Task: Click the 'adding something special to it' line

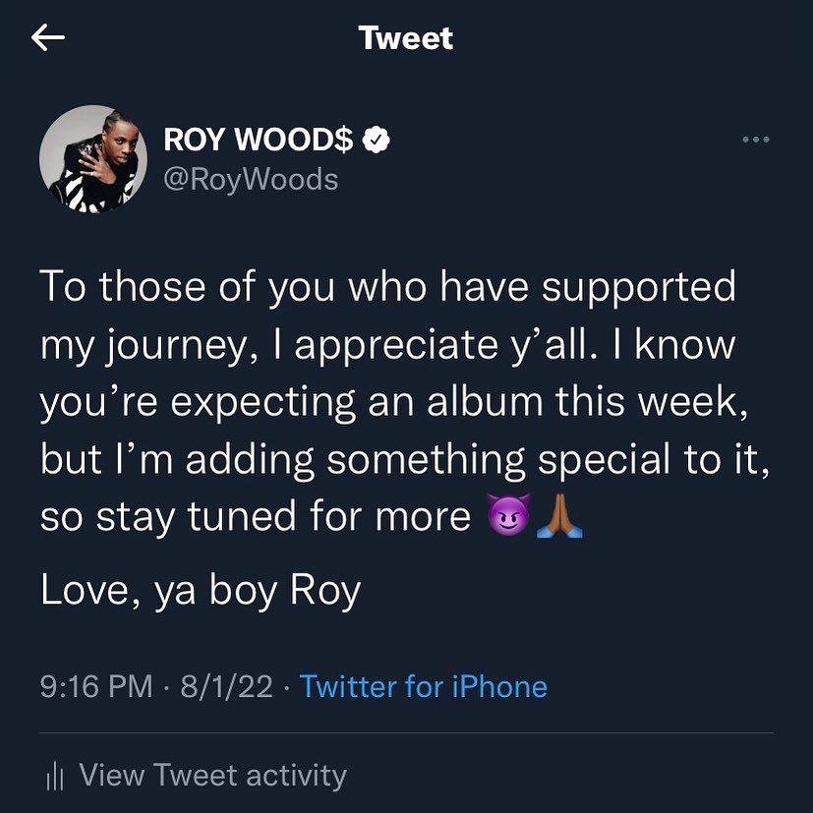Action: pos(404,458)
